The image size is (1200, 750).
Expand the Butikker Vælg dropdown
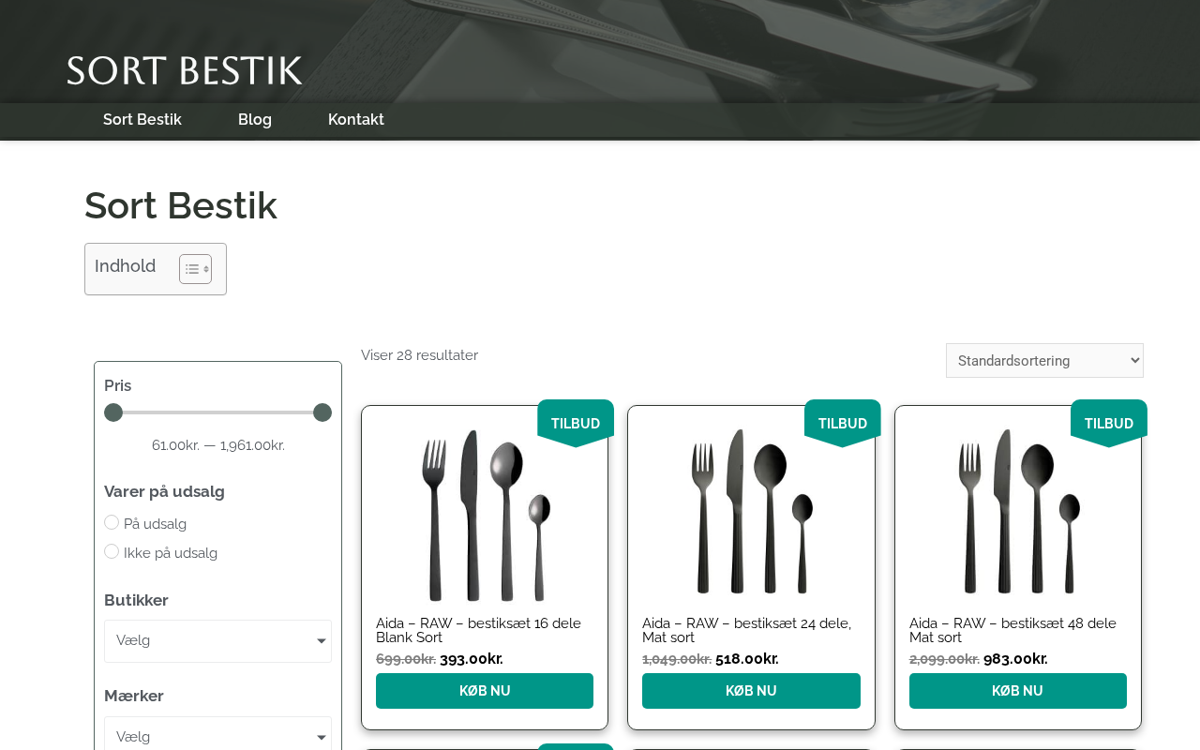(x=217, y=641)
